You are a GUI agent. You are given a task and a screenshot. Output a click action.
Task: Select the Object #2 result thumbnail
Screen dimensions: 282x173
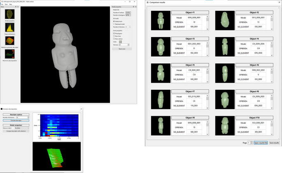[x=225, y=20]
